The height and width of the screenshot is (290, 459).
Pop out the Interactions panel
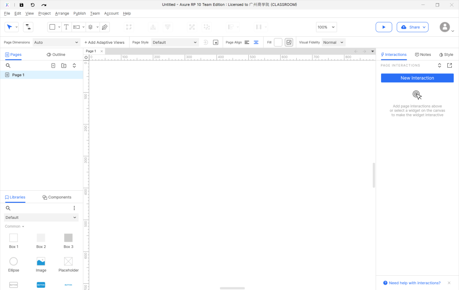[x=450, y=65]
